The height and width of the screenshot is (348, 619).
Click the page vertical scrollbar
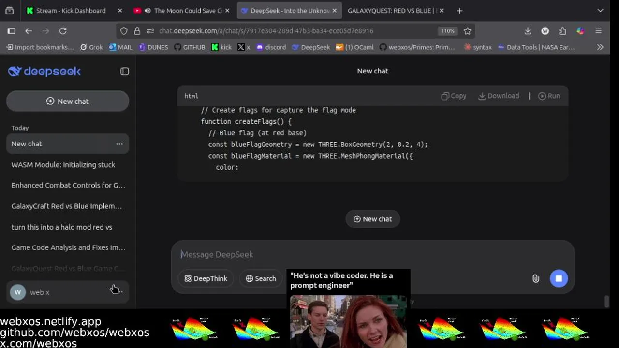click(x=607, y=302)
